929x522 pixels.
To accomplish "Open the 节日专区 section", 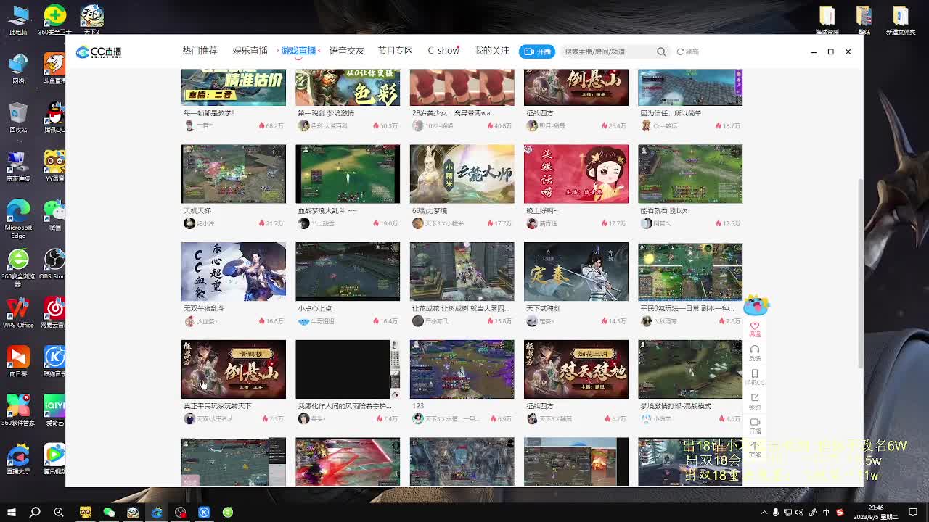I will tap(394, 51).
